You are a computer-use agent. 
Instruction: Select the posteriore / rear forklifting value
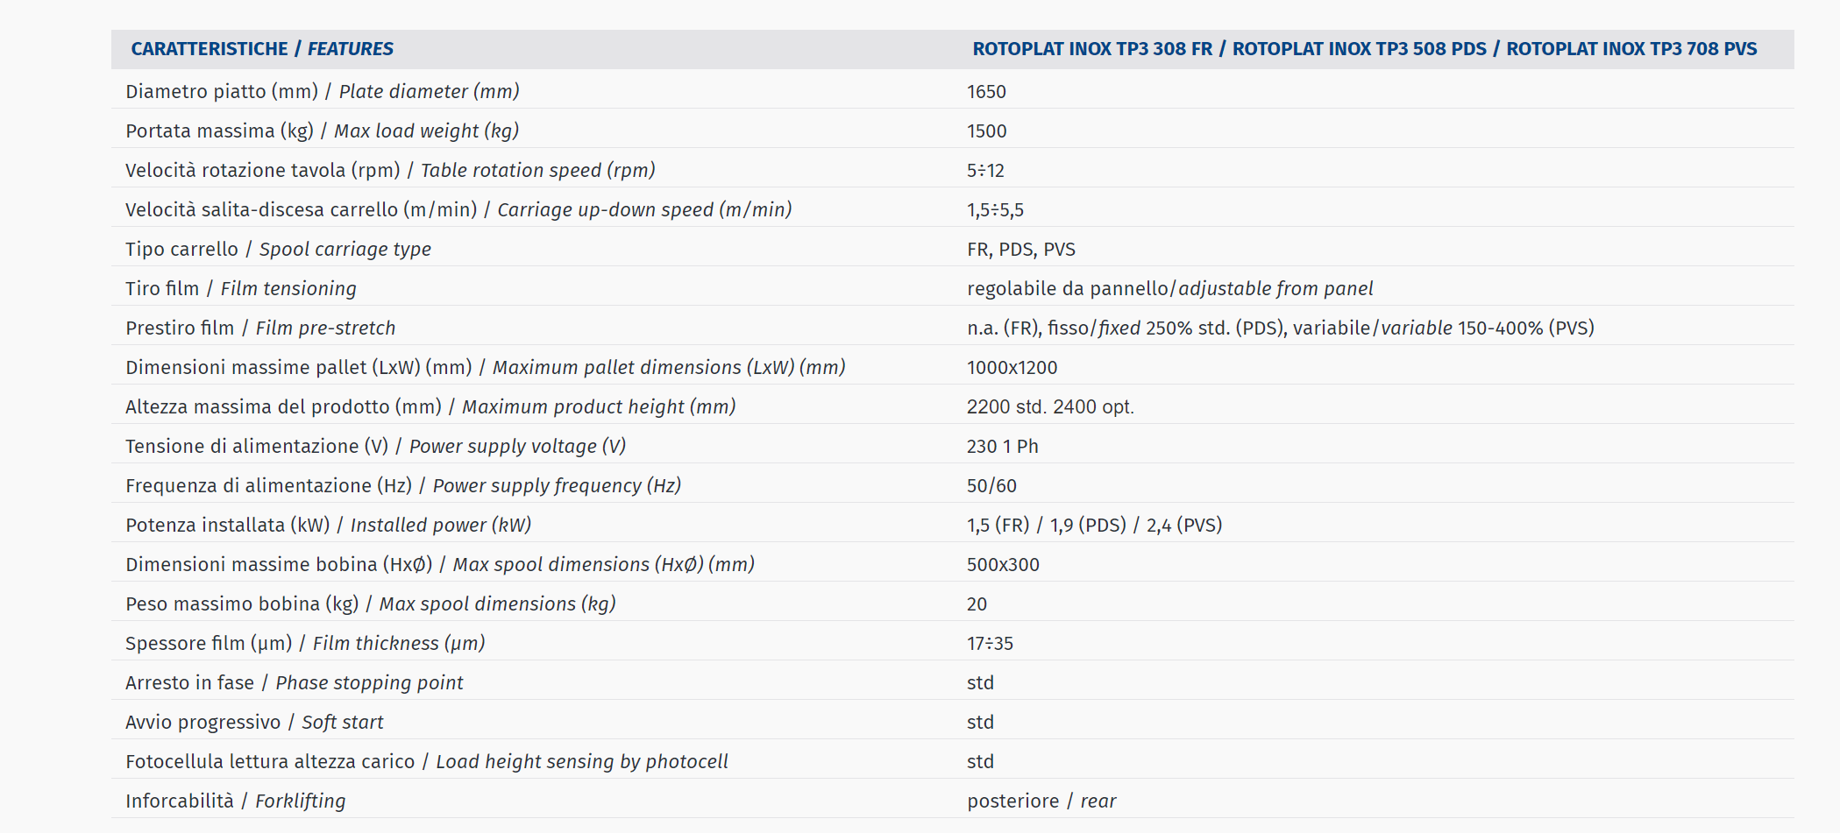1042,801
